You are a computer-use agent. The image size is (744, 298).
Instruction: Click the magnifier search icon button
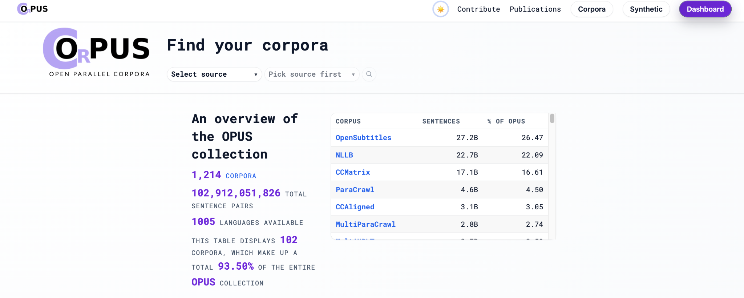pyautogui.click(x=369, y=74)
